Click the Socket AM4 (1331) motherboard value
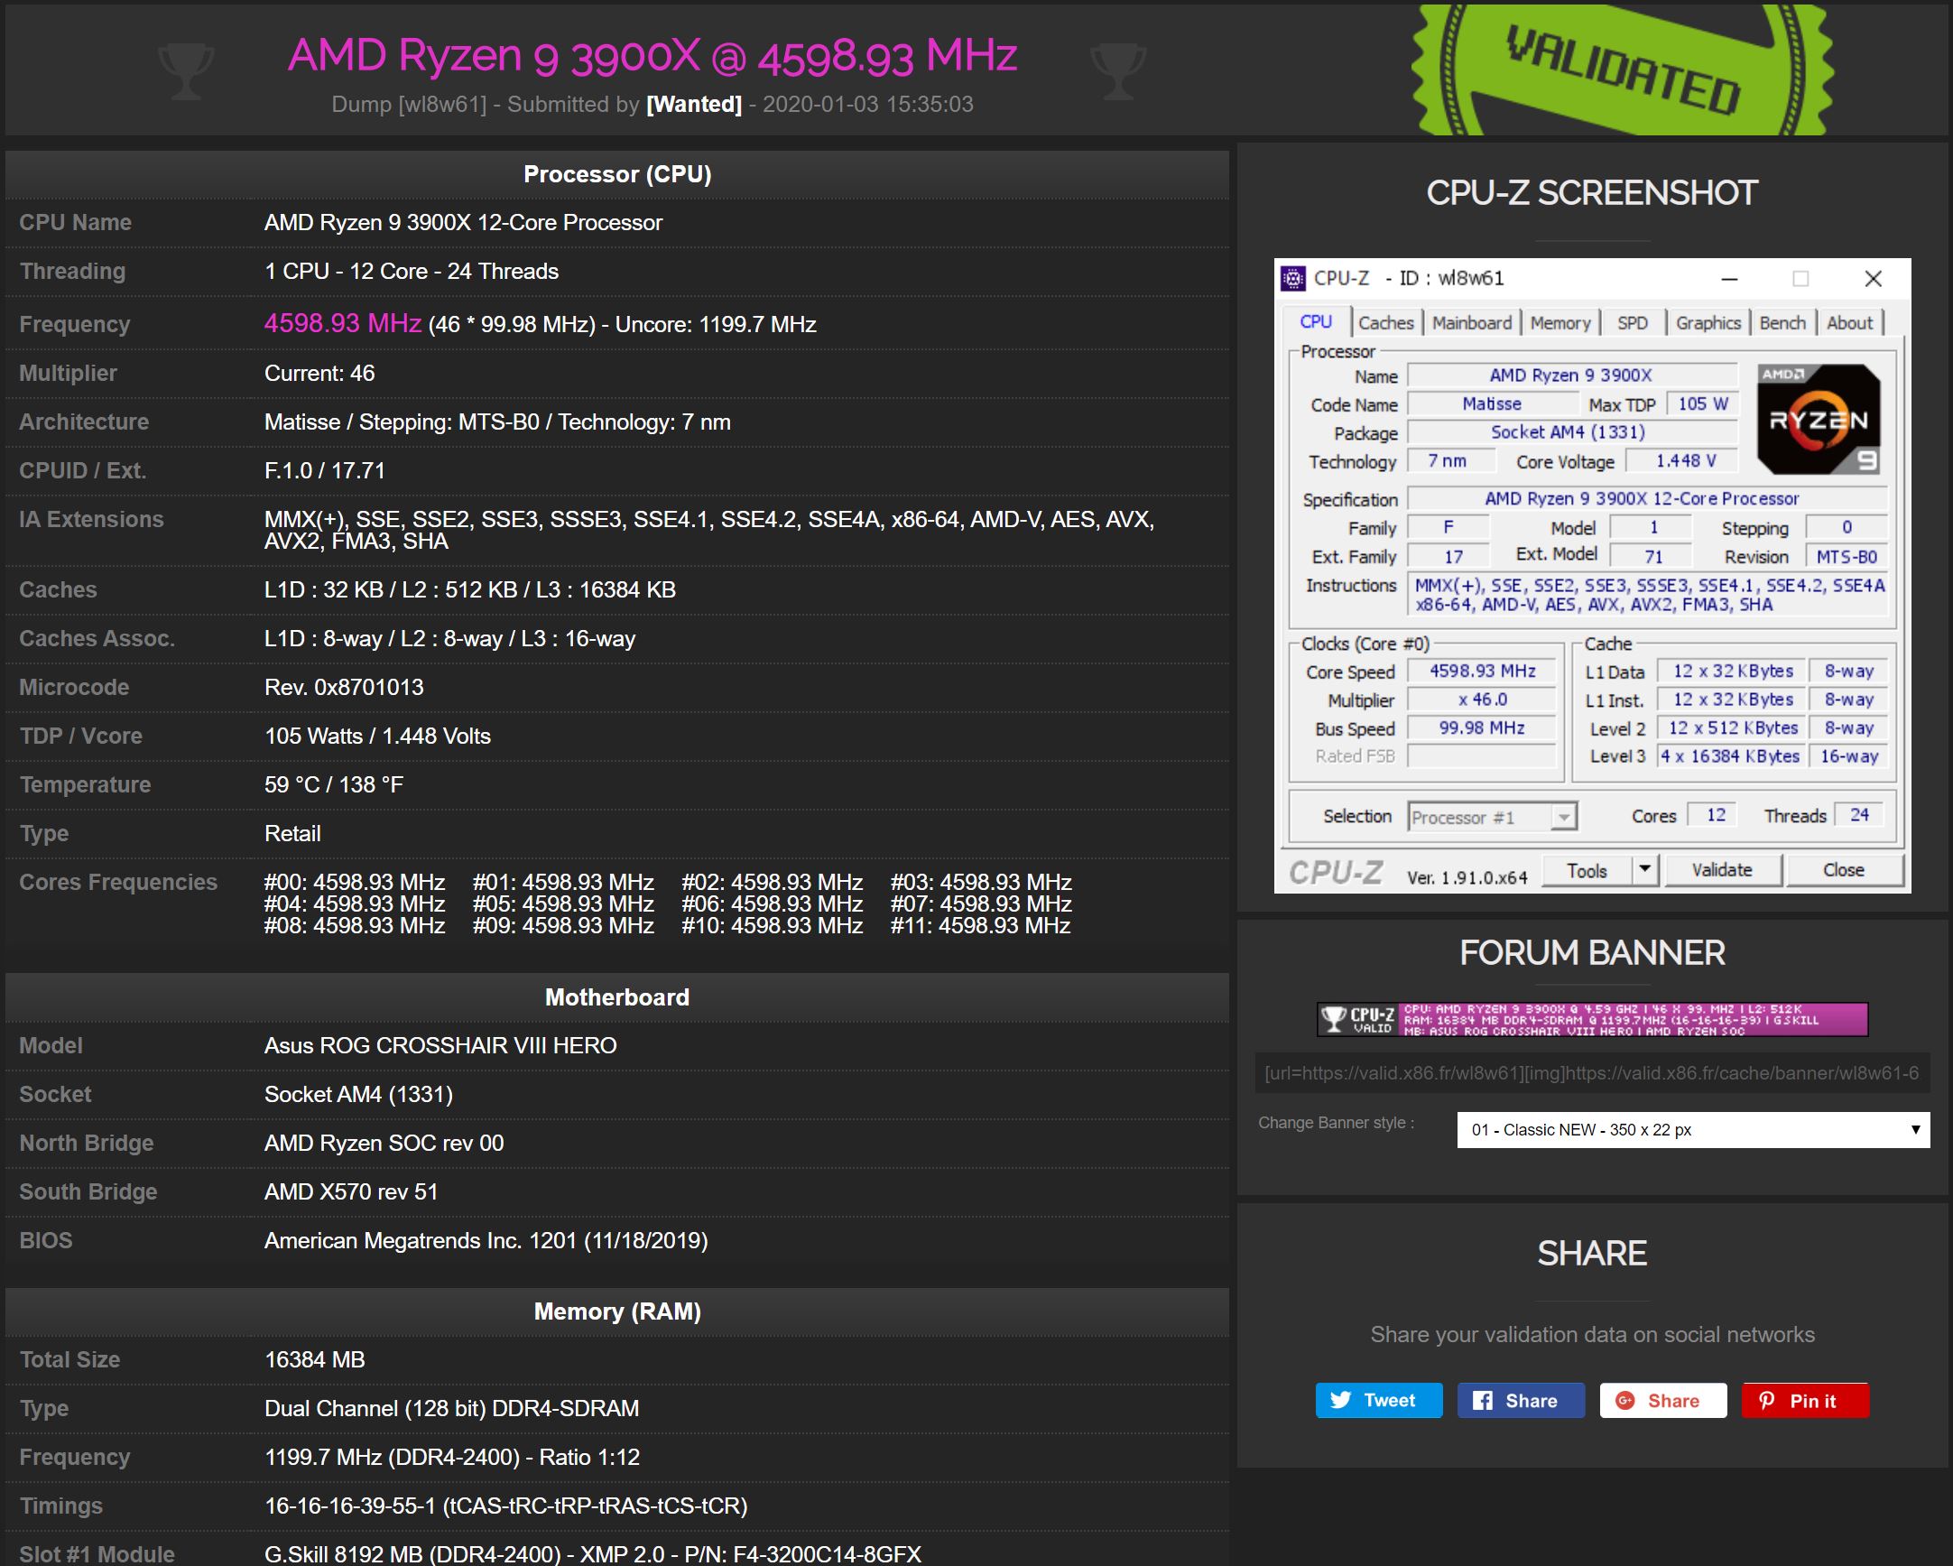Viewport: 1953px width, 1566px height. point(357,1094)
